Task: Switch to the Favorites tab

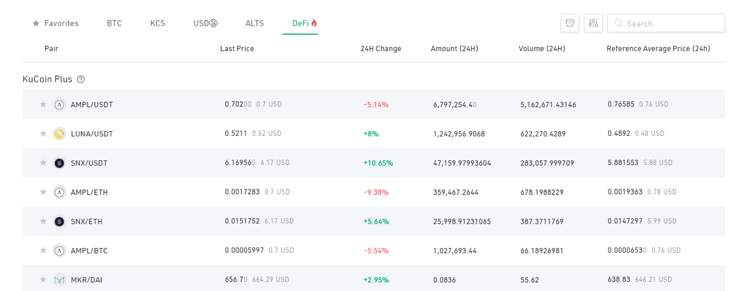Action: pos(55,24)
